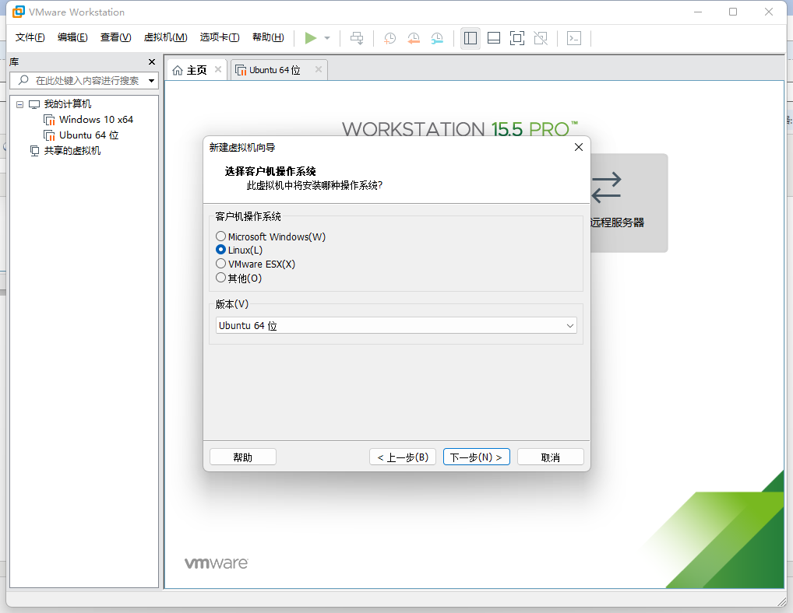Collapse the 我的计算机 tree node
This screenshot has width=793, height=613.
point(19,104)
